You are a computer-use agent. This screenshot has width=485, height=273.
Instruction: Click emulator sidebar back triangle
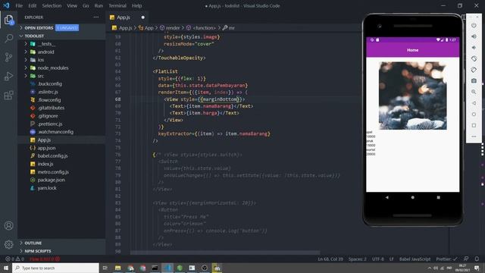click(474, 103)
